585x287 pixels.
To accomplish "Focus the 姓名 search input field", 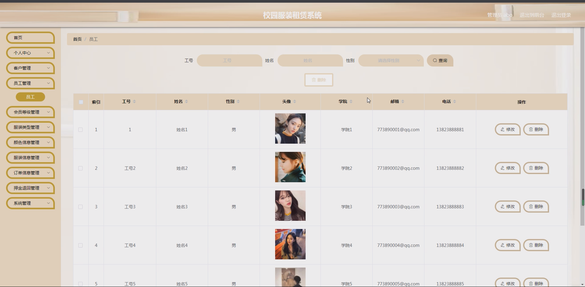I will click(x=310, y=60).
